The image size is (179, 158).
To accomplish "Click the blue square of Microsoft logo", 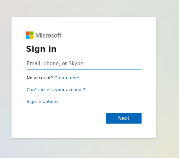I will coord(28,37).
